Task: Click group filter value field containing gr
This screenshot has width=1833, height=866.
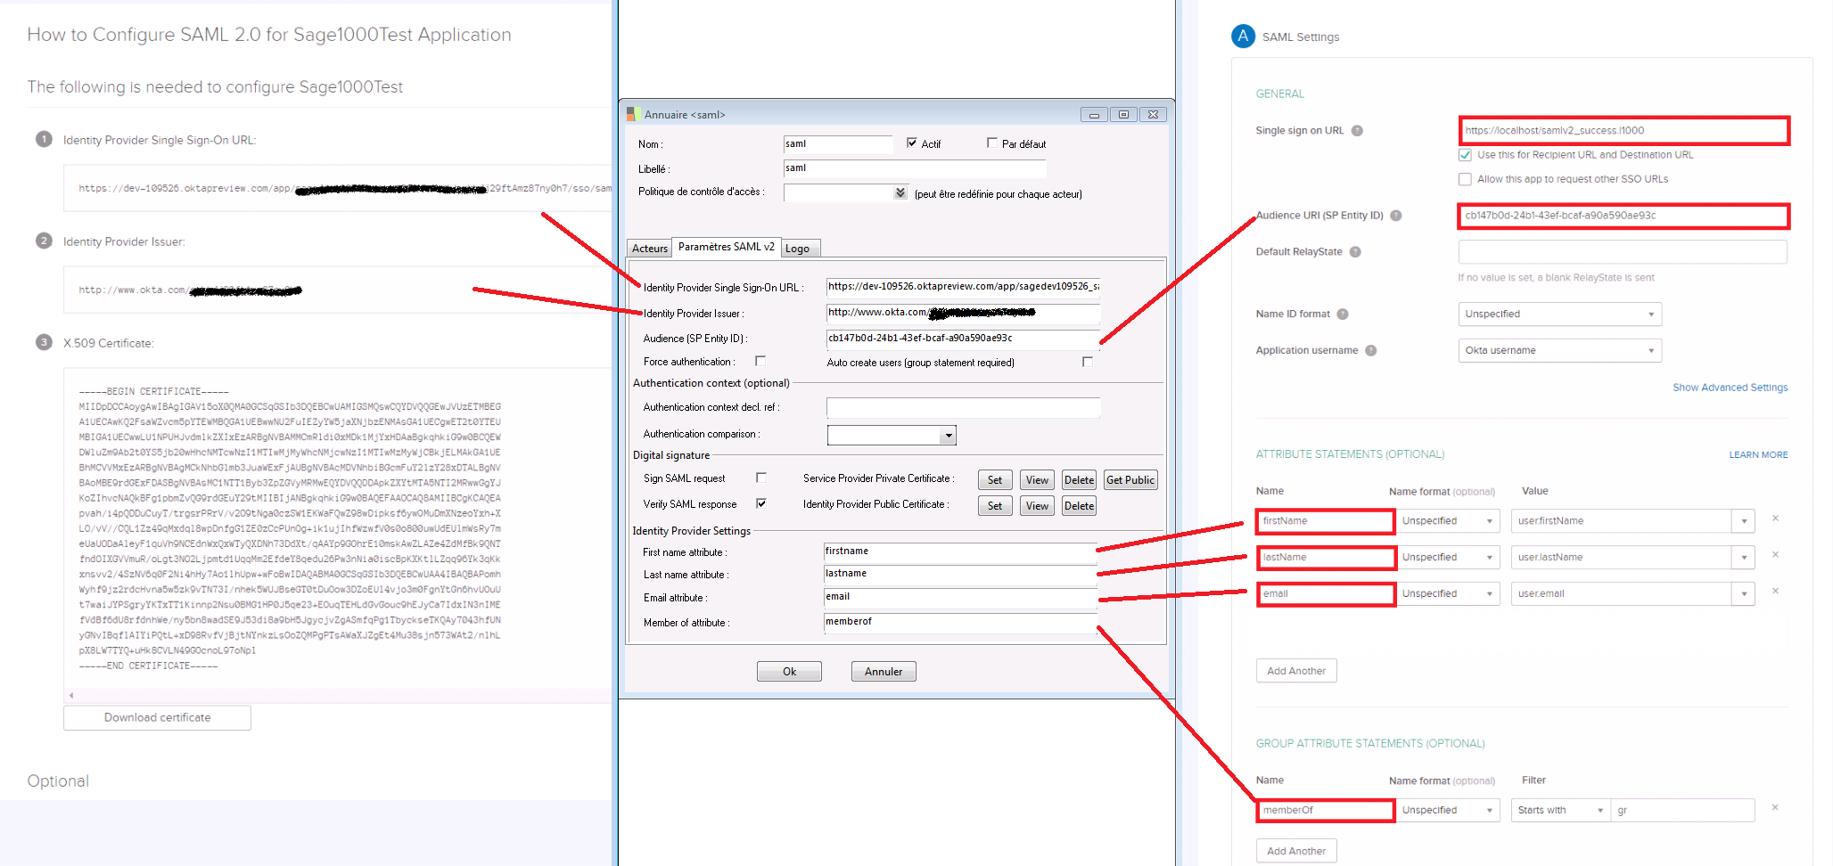Action: click(x=1682, y=811)
